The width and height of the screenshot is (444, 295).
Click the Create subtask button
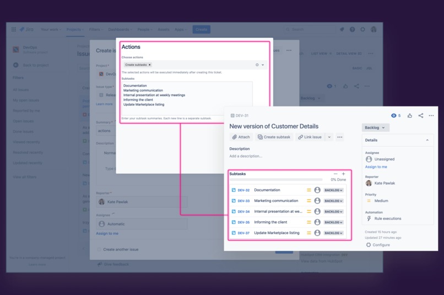(x=274, y=137)
